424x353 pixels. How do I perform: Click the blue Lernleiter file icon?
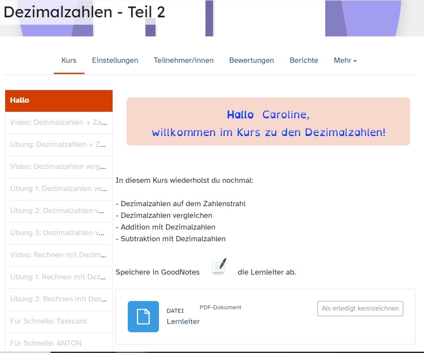[143, 316]
